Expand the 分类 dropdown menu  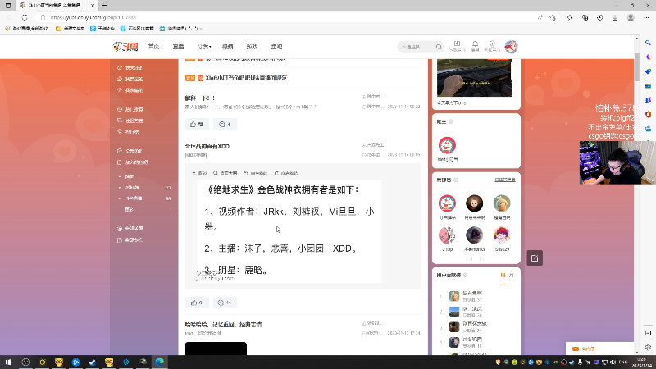tap(204, 47)
